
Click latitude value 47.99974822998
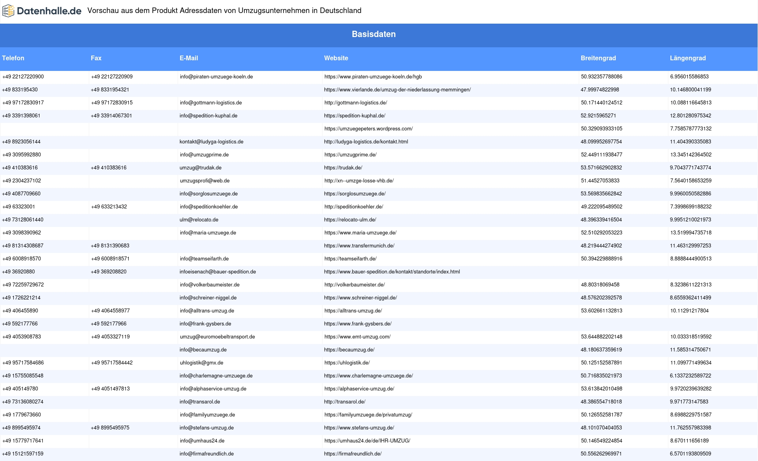coord(600,90)
